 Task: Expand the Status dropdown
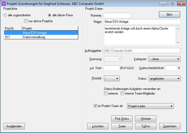point(164,79)
